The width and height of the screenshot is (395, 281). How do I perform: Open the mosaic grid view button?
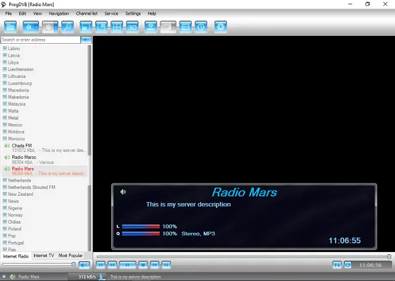pos(116,27)
